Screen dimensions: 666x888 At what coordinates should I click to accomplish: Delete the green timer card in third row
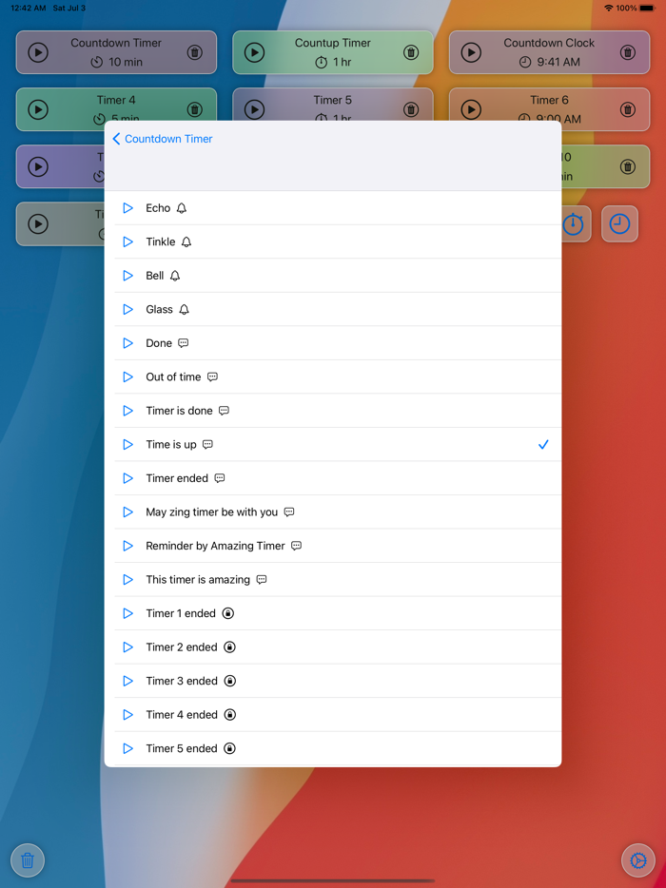(x=627, y=166)
